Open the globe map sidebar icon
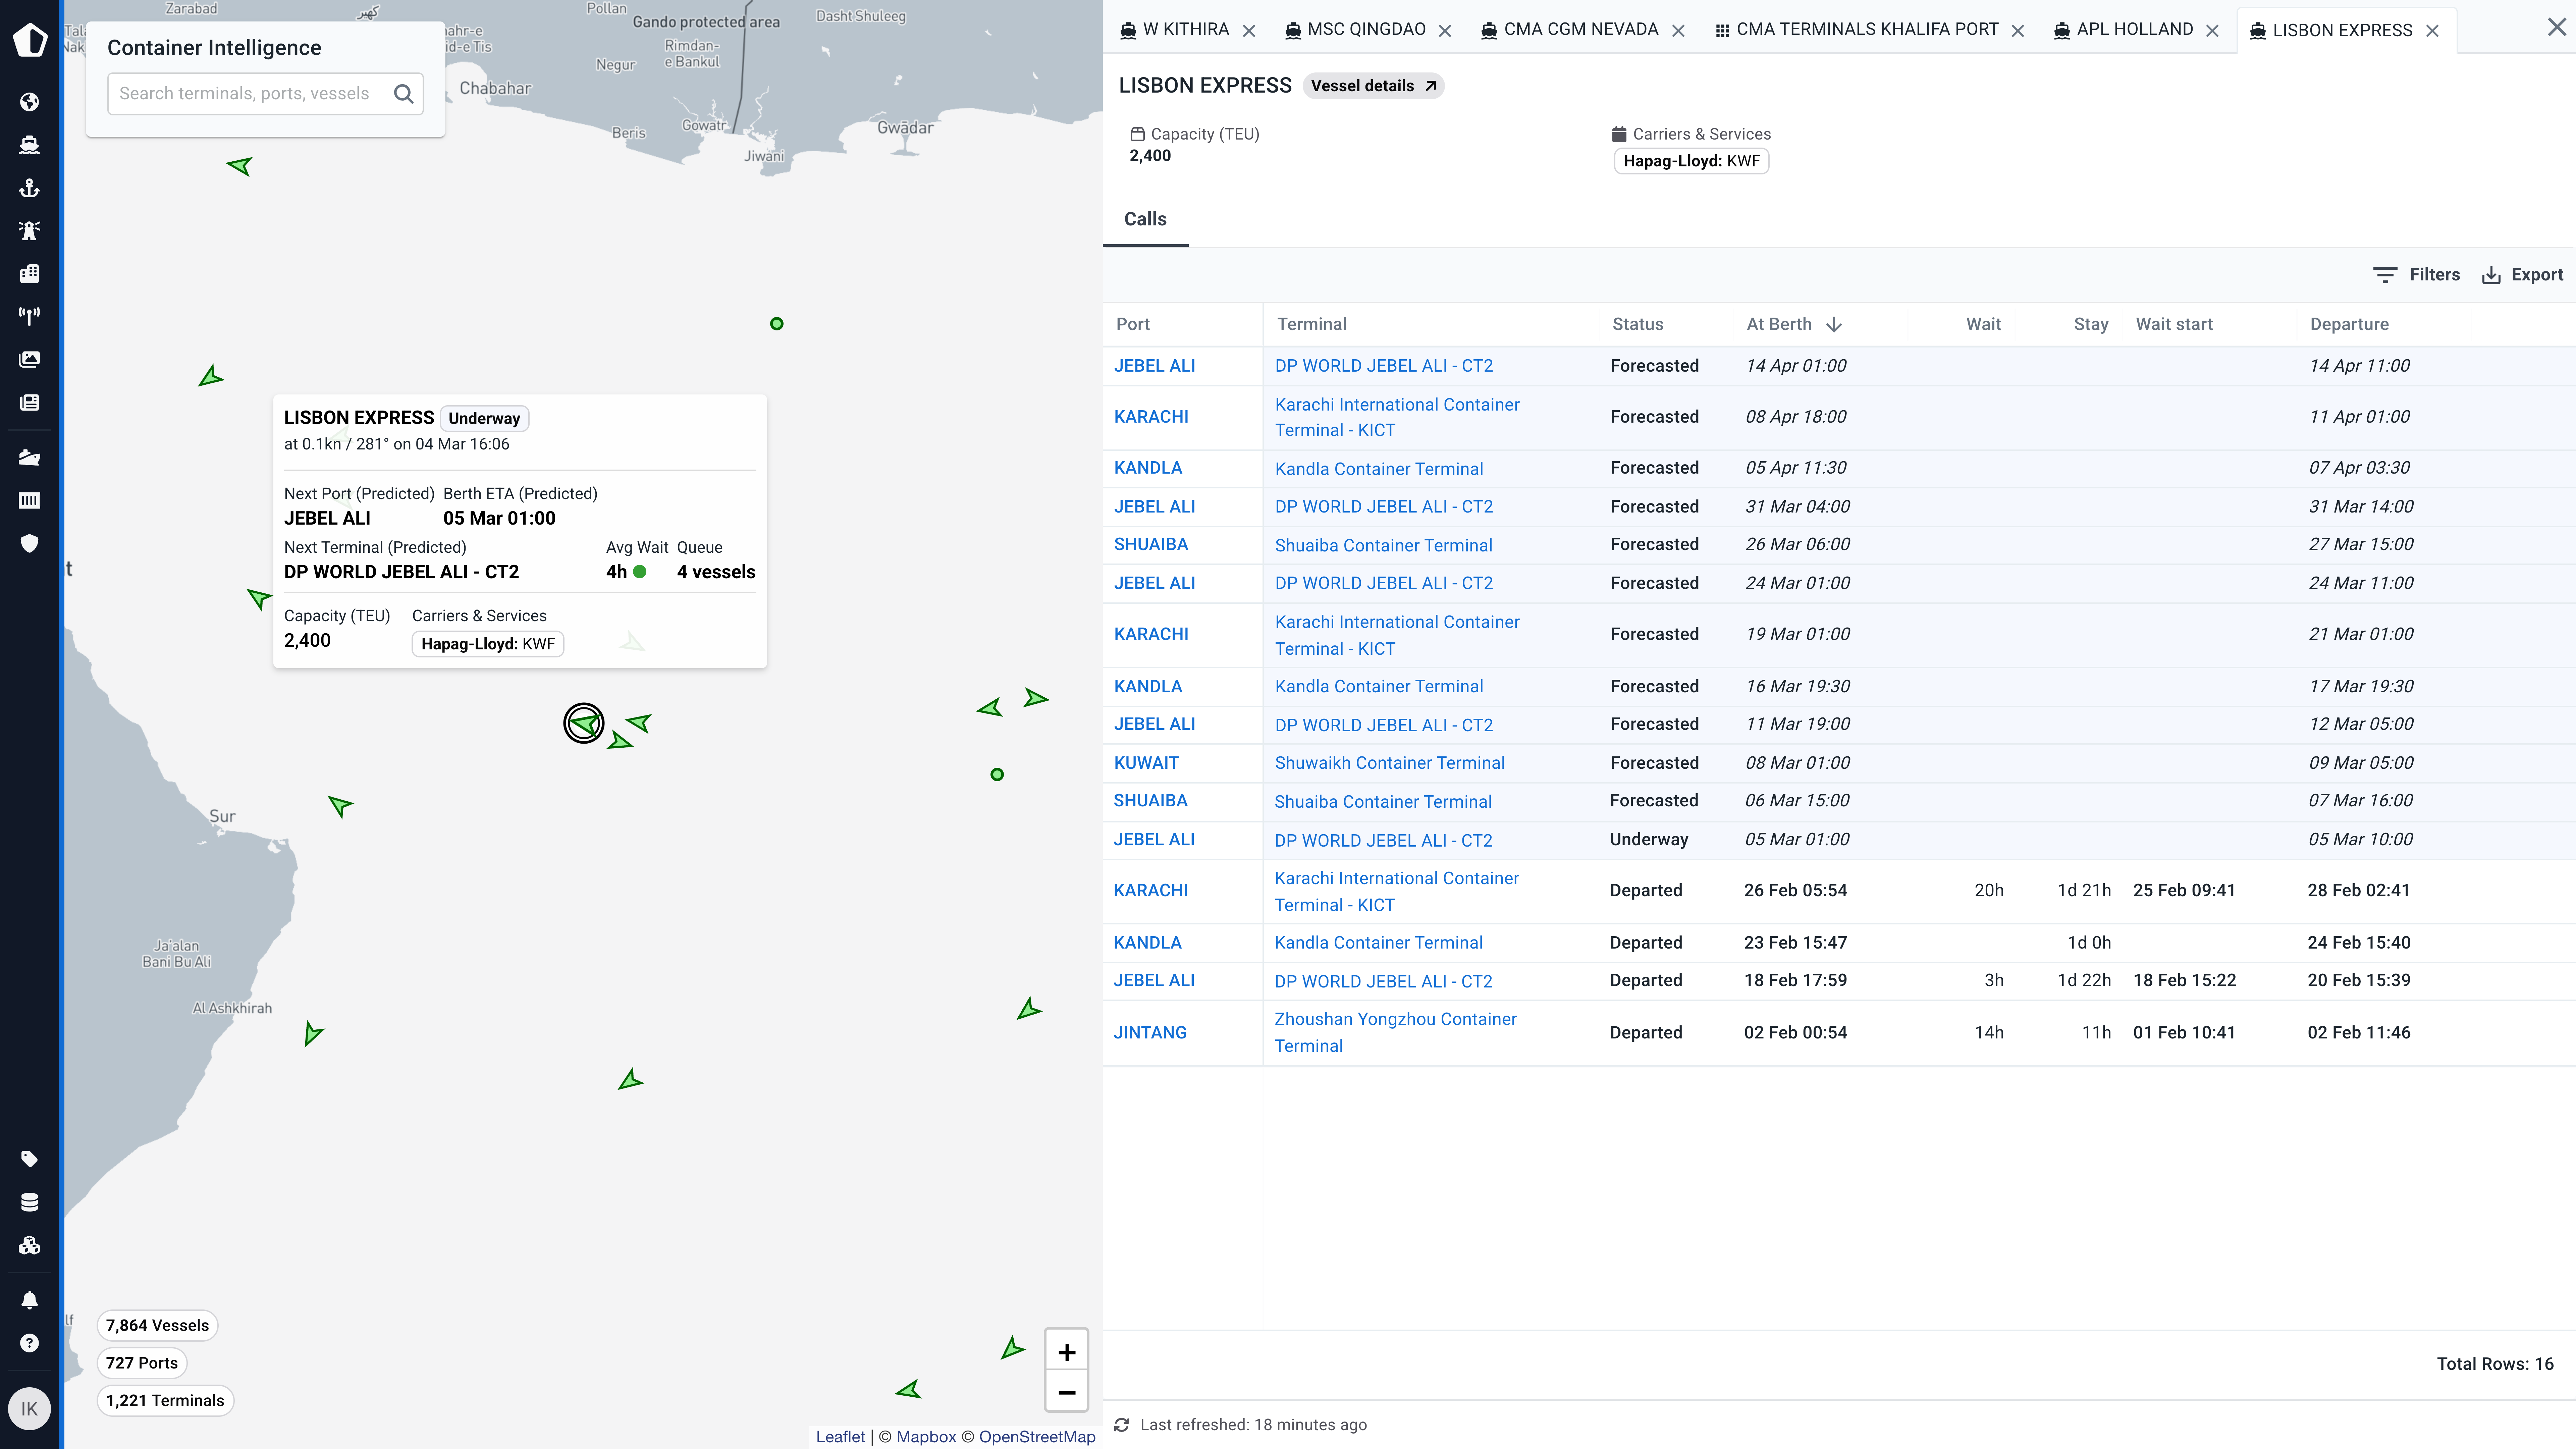Image resolution: width=2576 pixels, height=1449 pixels. point(29,102)
